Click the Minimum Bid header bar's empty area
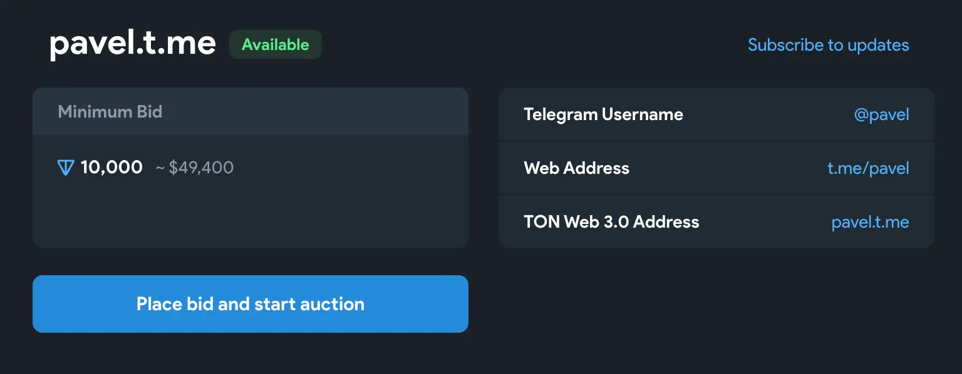 pyautogui.click(x=313, y=112)
